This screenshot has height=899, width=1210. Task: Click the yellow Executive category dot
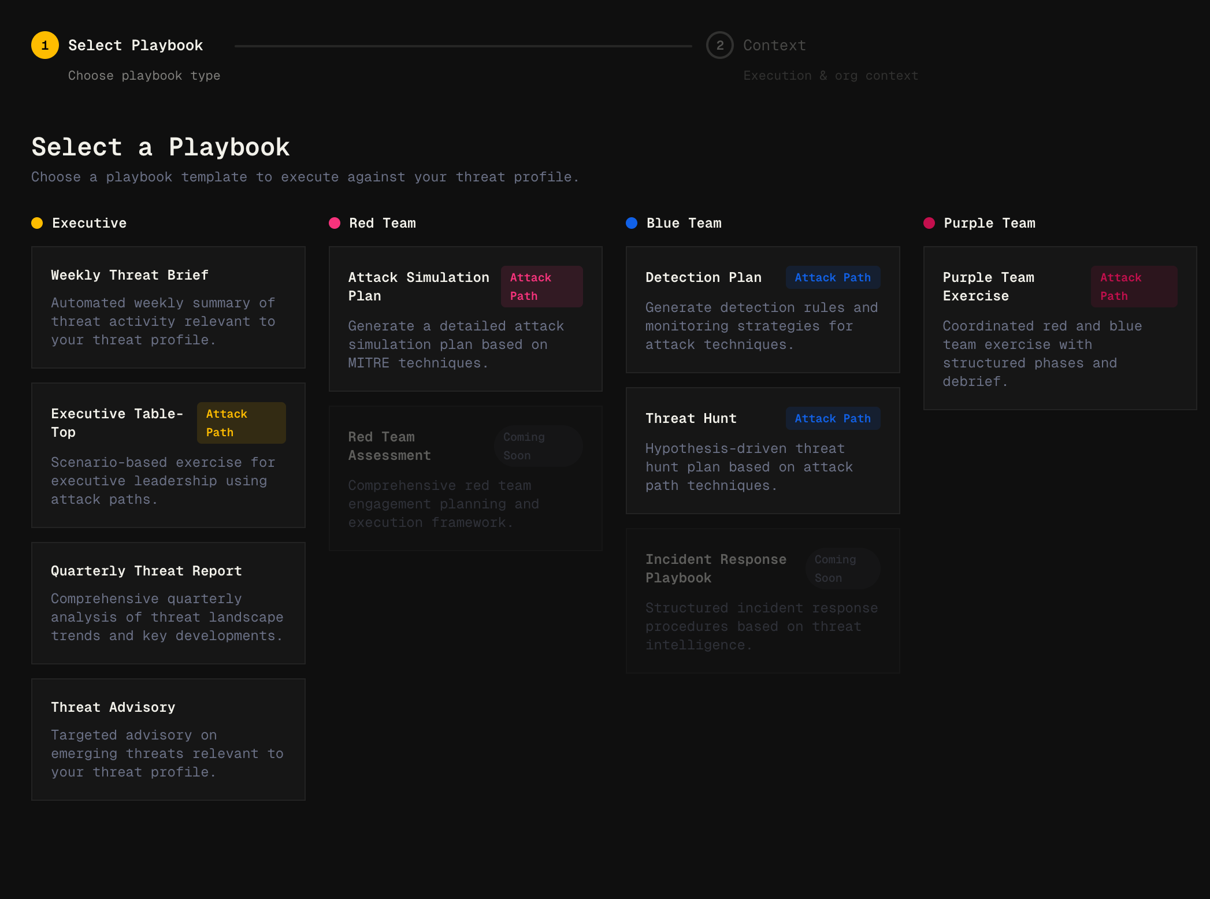coord(37,223)
